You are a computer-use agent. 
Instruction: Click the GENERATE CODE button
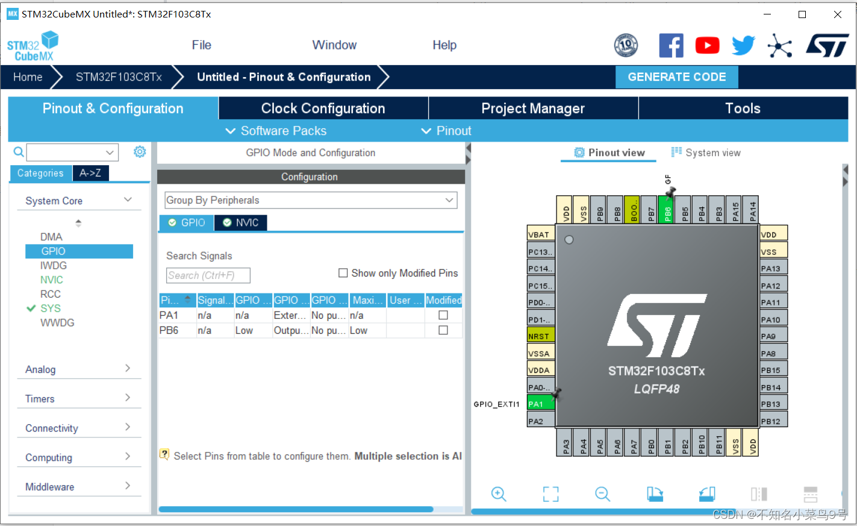coord(677,77)
